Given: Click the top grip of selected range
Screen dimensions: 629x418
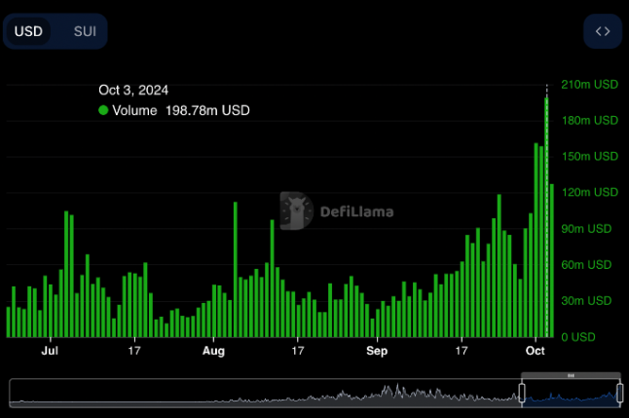Looking at the screenshot, I should [x=571, y=375].
